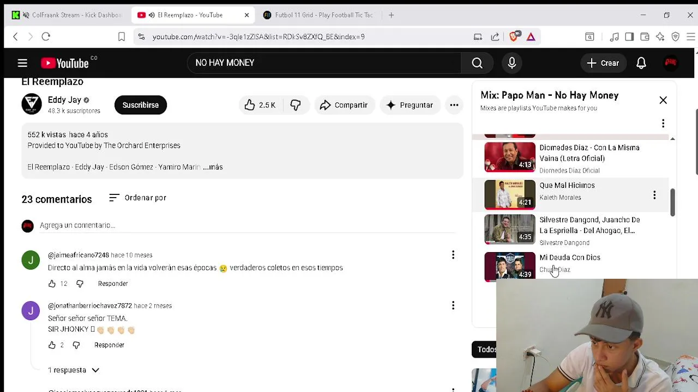
Task: Open the Mix playlist options menu
Action: click(663, 124)
